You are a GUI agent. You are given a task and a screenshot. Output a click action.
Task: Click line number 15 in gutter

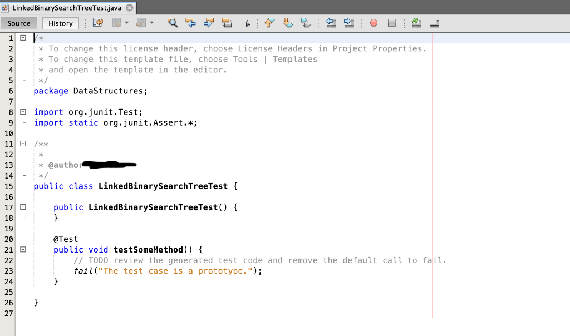point(9,186)
